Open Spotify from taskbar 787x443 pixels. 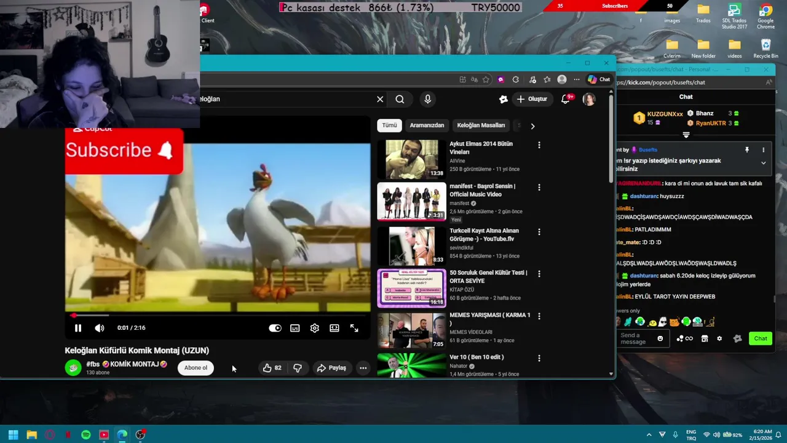coord(86,435)
